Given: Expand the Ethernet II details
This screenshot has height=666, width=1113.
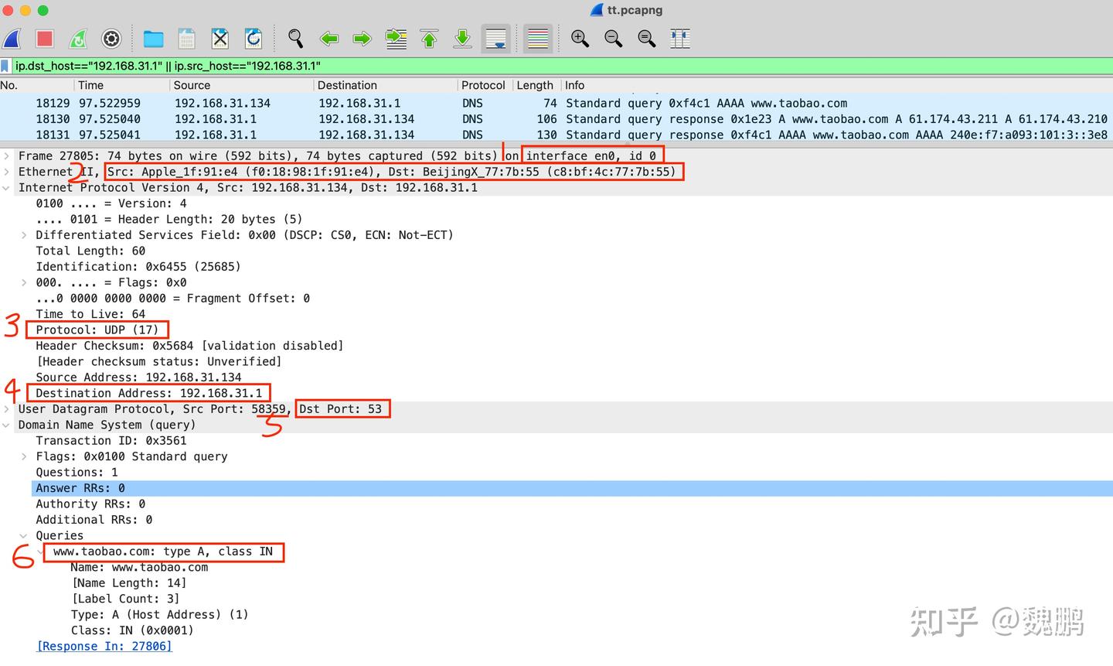Looking at the screenshot, I should point(7,171).
